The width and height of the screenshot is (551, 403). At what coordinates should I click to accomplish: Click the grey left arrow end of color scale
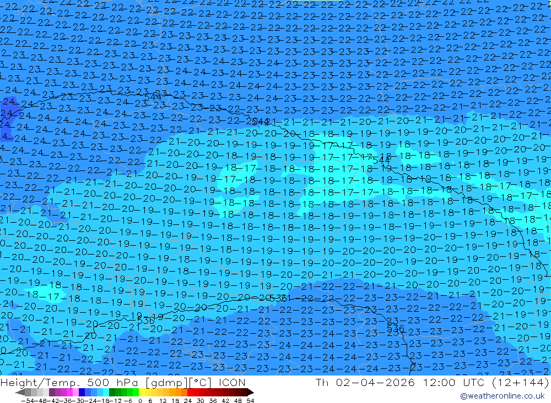[20, 393]
